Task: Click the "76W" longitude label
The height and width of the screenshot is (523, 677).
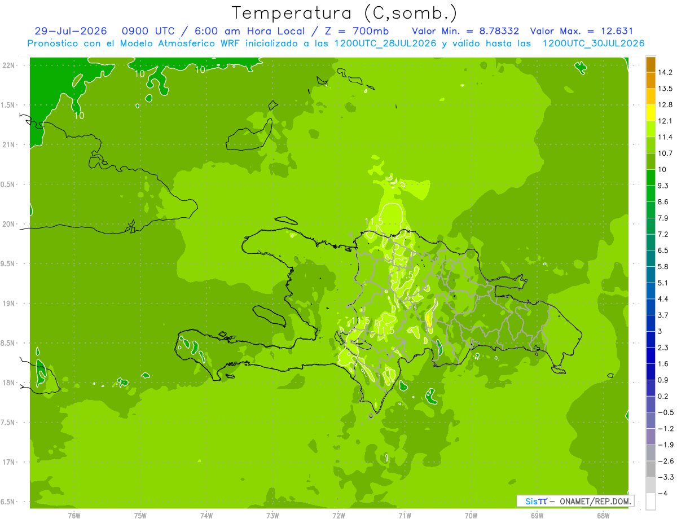Action: [74, 516]
